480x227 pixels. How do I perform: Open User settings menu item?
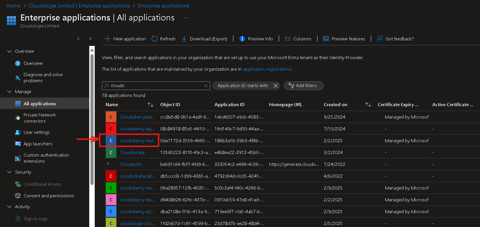tap(36, 132)
